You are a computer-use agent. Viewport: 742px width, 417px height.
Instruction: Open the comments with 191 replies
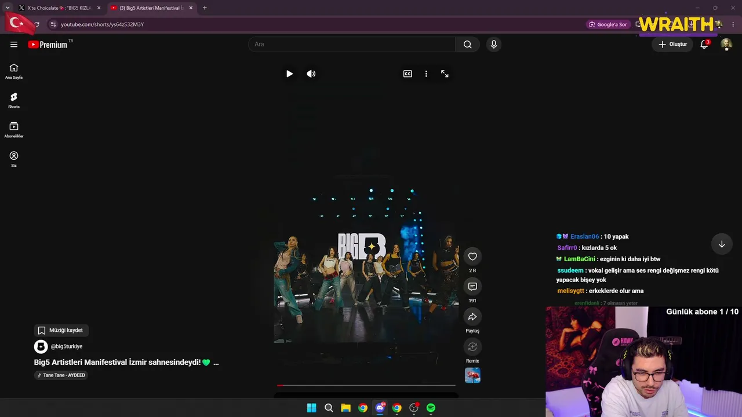472,287
